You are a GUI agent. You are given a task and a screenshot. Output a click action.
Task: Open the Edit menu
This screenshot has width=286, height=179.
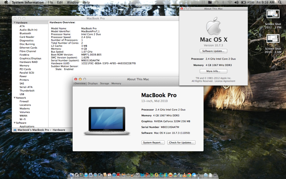60,2
